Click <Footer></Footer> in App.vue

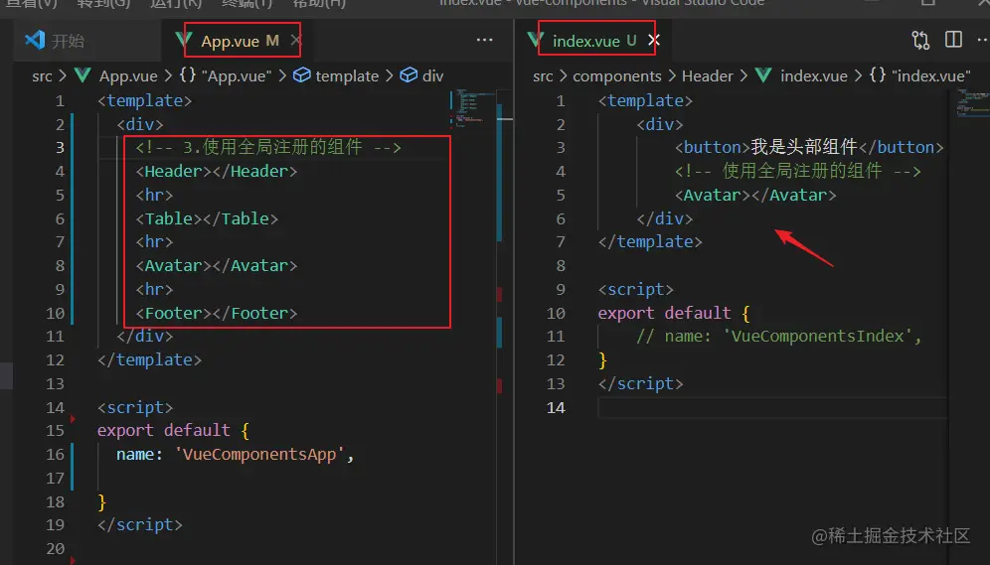(x=217, y=314)
